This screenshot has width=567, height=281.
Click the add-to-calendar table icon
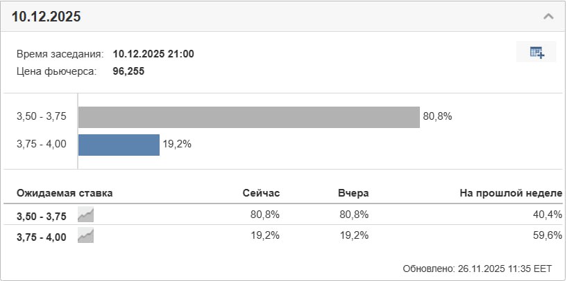pos(536,53)
